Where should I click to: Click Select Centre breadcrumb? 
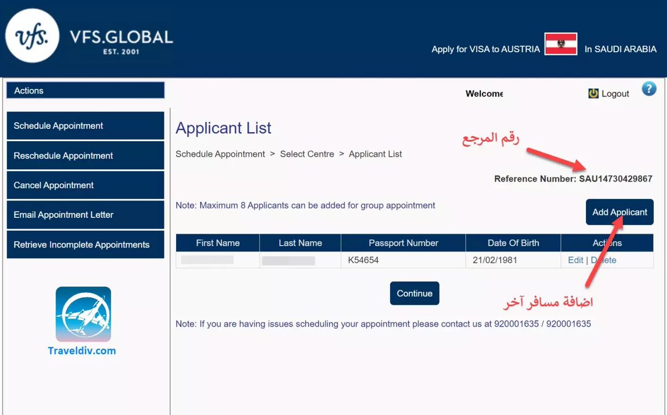[307, 154]
